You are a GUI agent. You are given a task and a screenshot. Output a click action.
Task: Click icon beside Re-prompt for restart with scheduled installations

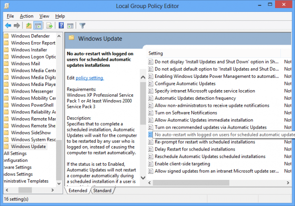click(151, 142)
